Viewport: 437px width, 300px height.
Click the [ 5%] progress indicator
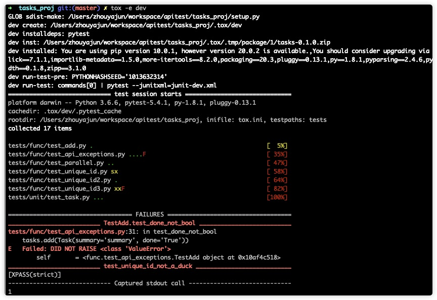click(x=277, y=146)
